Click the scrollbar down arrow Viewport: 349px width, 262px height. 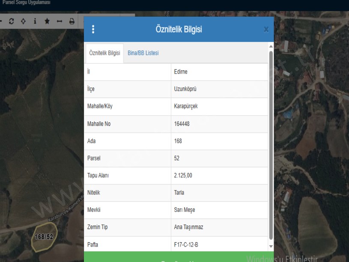[270, 247]
